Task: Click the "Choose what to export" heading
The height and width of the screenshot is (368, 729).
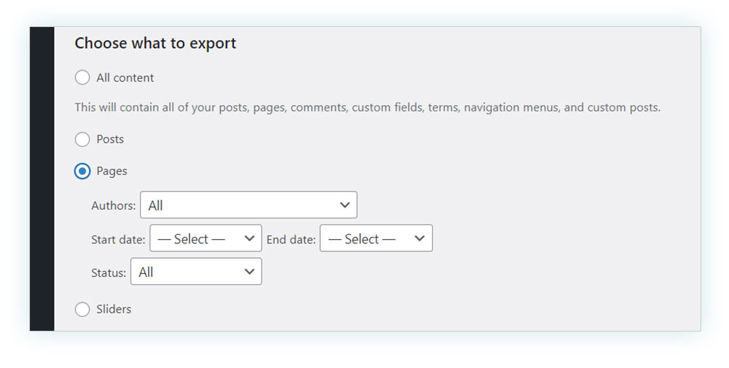Action: coord(155,44)
